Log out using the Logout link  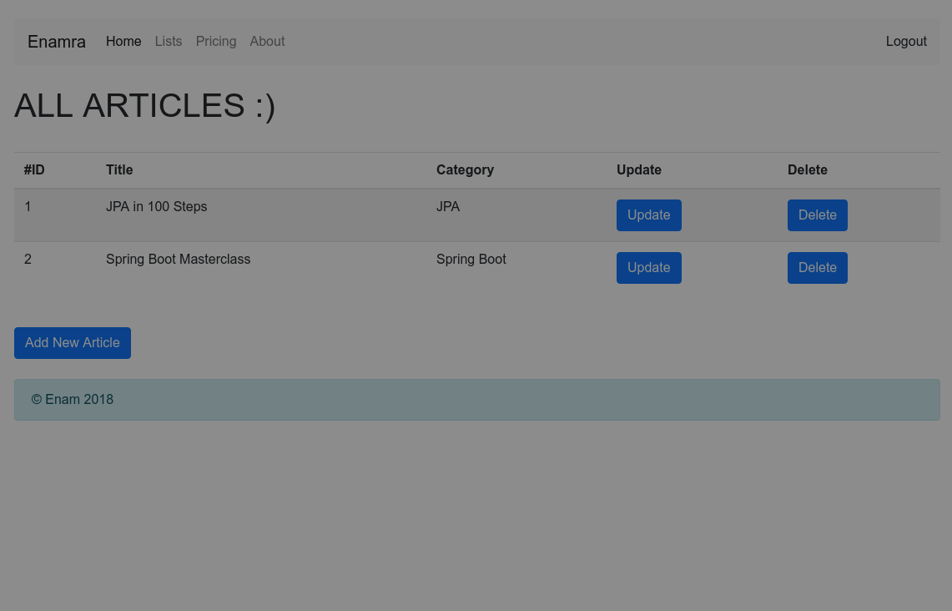click(906, 42)
